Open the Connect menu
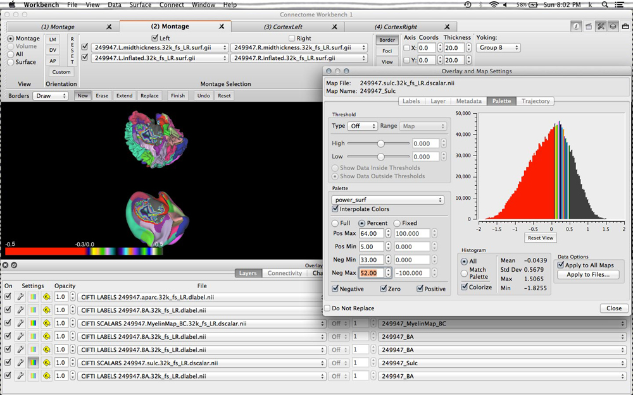Viewport: 633px width, 395px height. (172, 5)
